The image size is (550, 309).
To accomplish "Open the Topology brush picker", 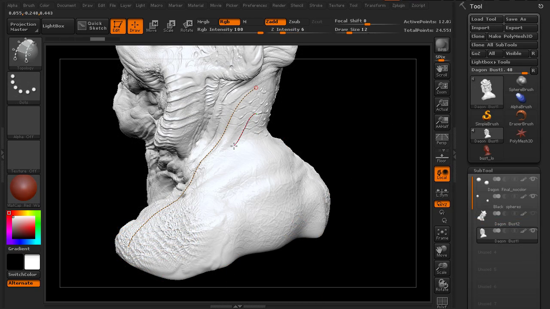I will point(25,53).
